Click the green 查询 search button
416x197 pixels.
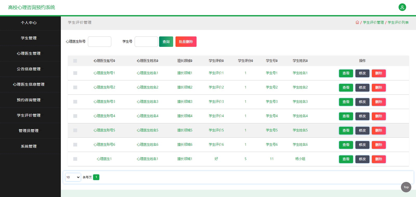pos(166,42)
